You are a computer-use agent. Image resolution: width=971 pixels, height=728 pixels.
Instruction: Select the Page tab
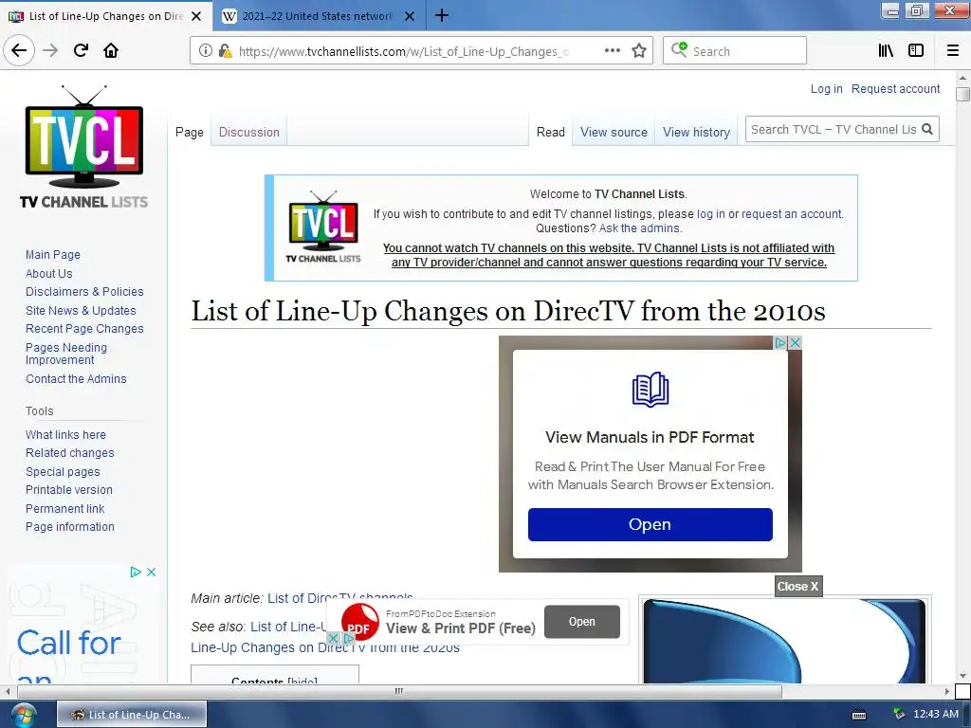pos(190,132)
